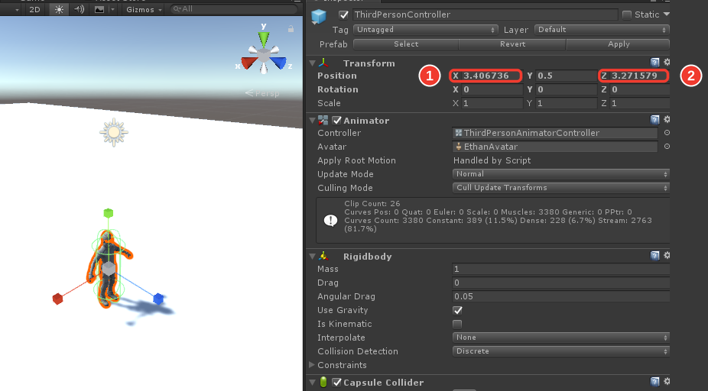
Task: Click the red X scale handle cube
Action: tap(57, 299)
